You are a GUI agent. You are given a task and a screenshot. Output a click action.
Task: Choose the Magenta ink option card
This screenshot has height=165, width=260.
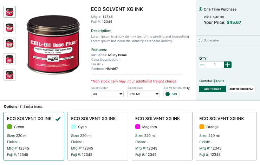(162, 136)
